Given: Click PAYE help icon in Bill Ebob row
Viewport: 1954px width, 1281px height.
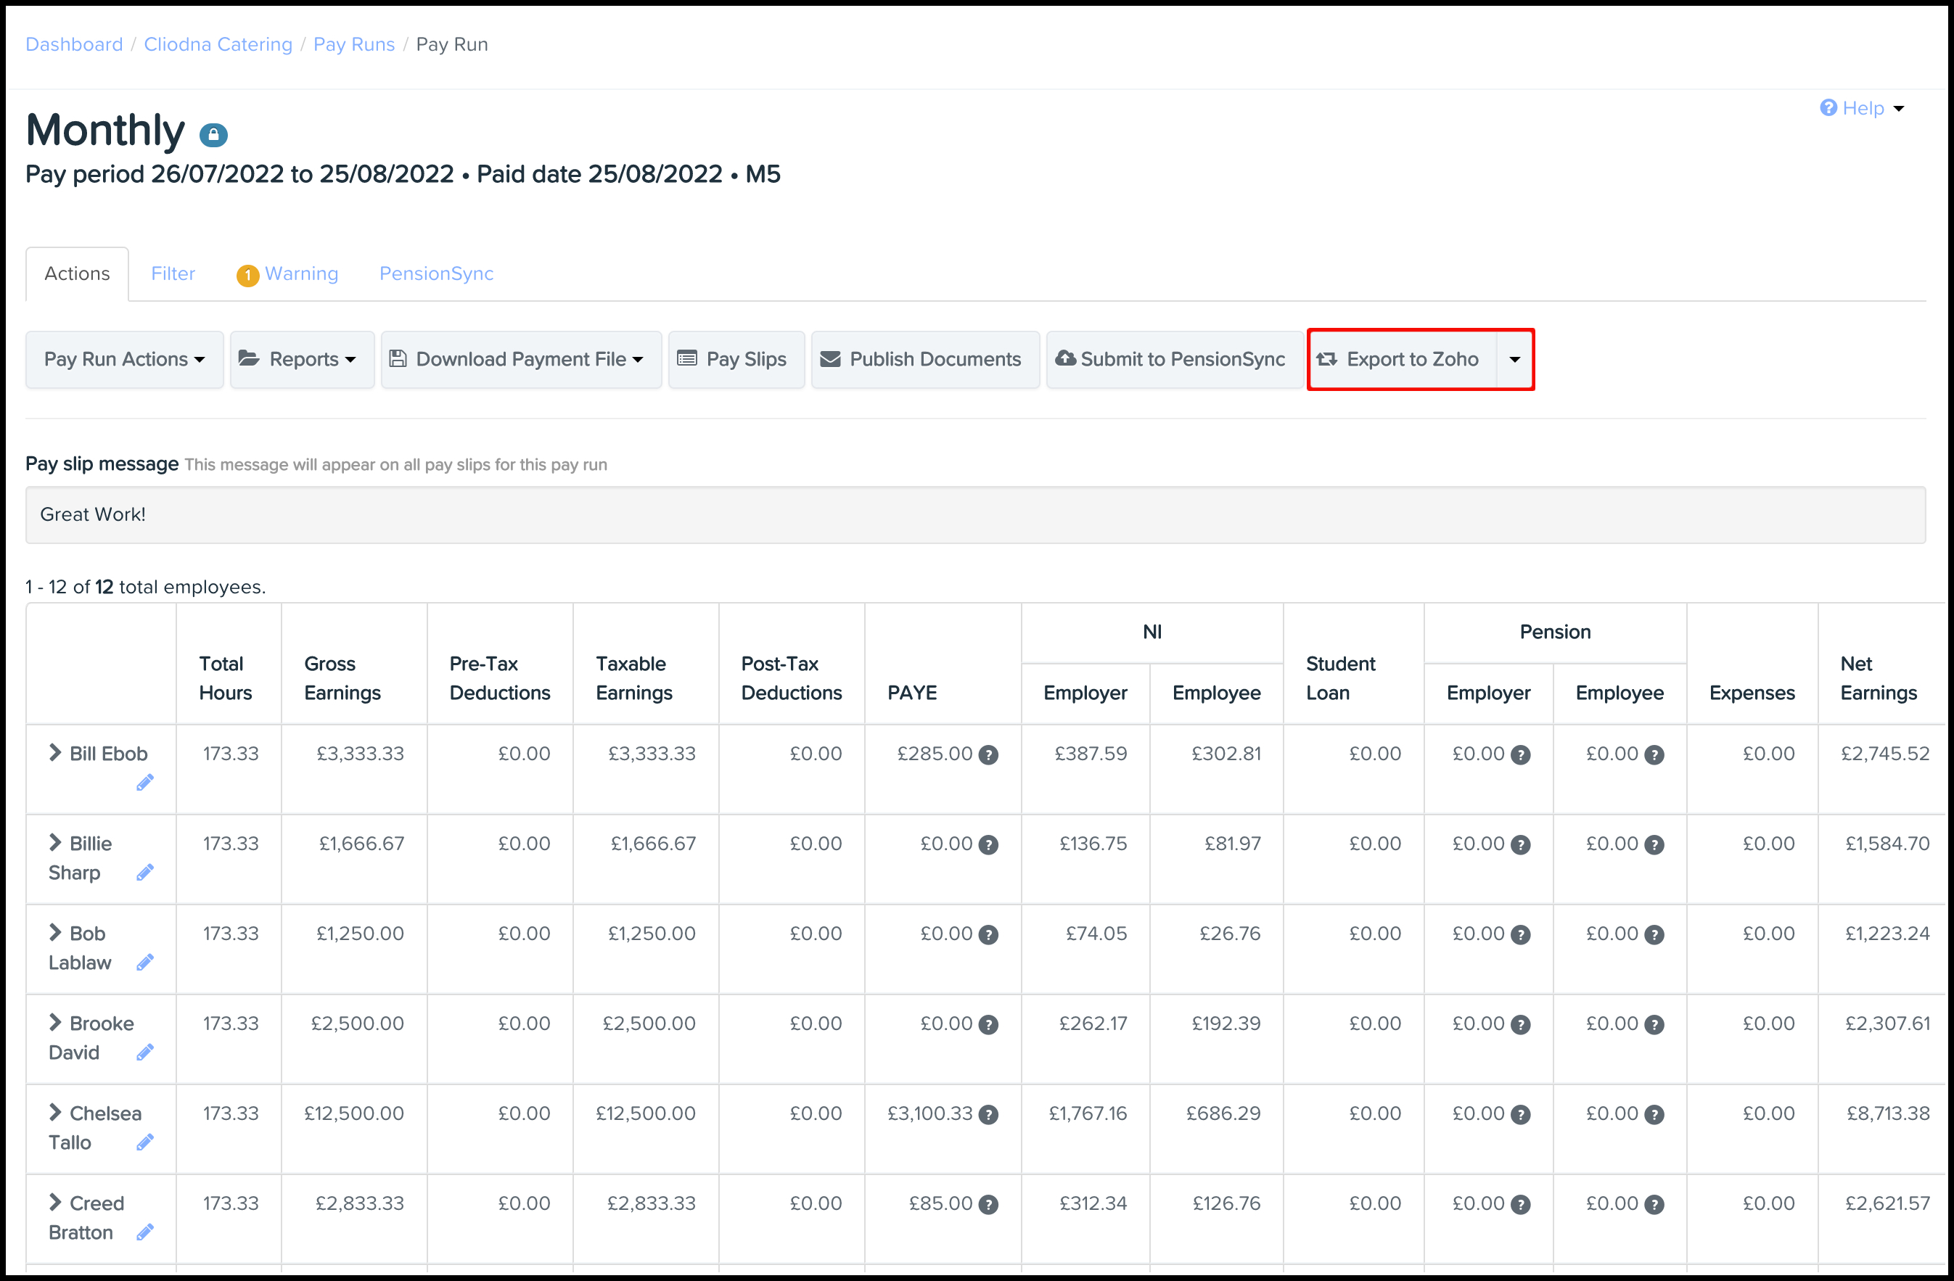Looking at the screenshot, I should pos(989,755).
